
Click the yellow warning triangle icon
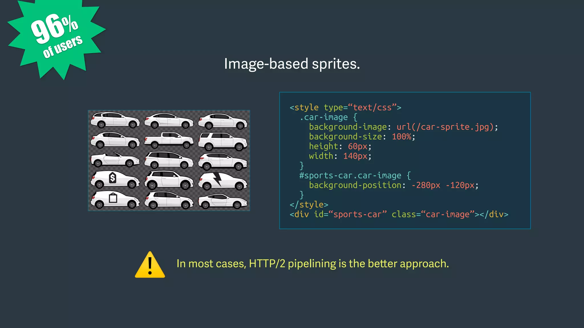[150, 265]
